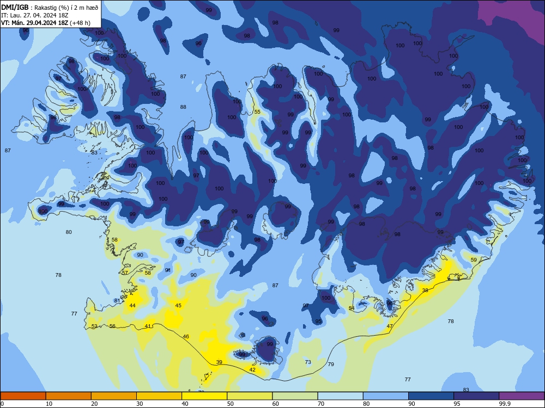Click the humidity value '55' on the map
The image size is (545, 408).
(257, 112)
